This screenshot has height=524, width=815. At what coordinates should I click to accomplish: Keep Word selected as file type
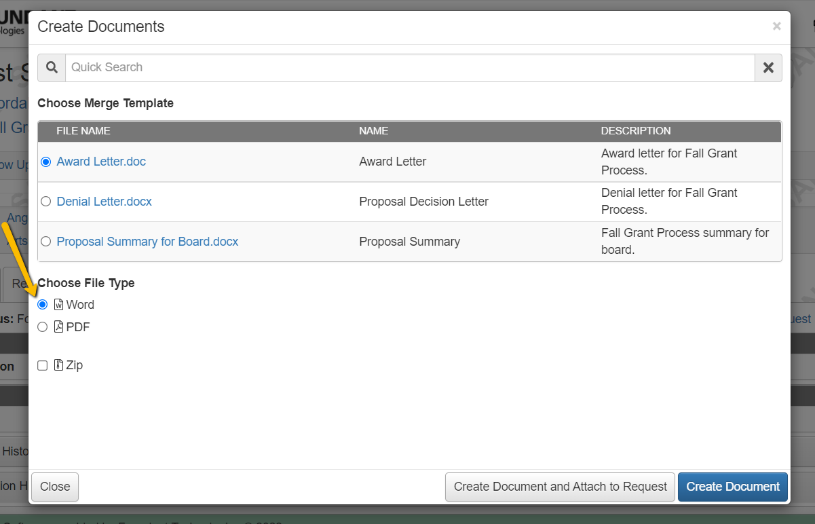tap(42, 304)
